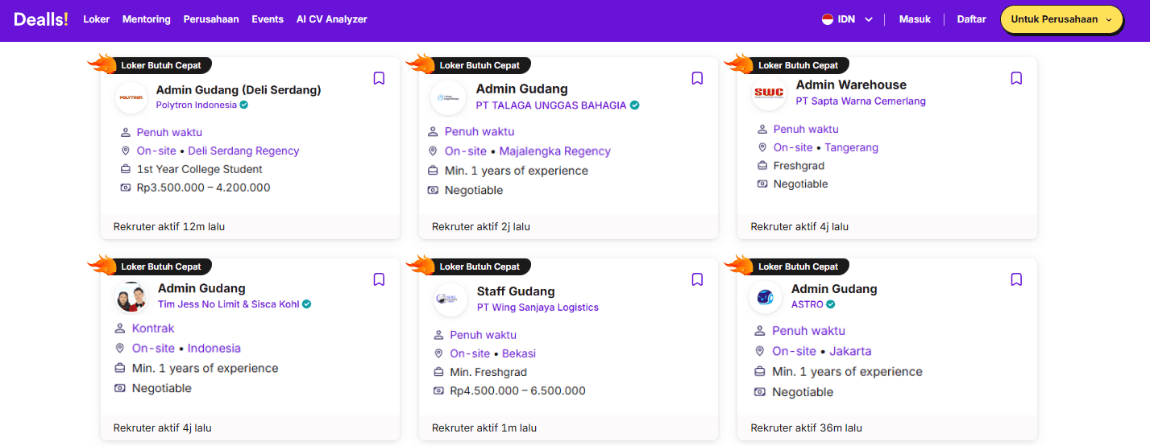Bookmark the PT TALAGA UNGGAS BAHAGIA job
Screen dimensions: 1150x446
click(x=698, y=78)
